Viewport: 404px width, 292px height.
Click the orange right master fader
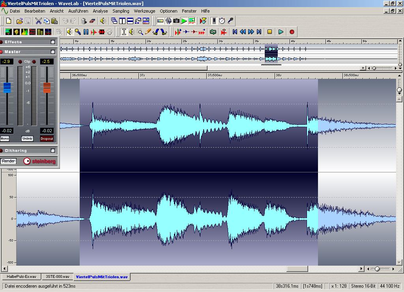tap(47, 88)
